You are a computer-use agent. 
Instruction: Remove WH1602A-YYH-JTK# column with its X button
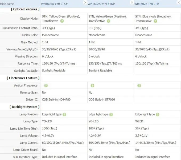[85, 2]
